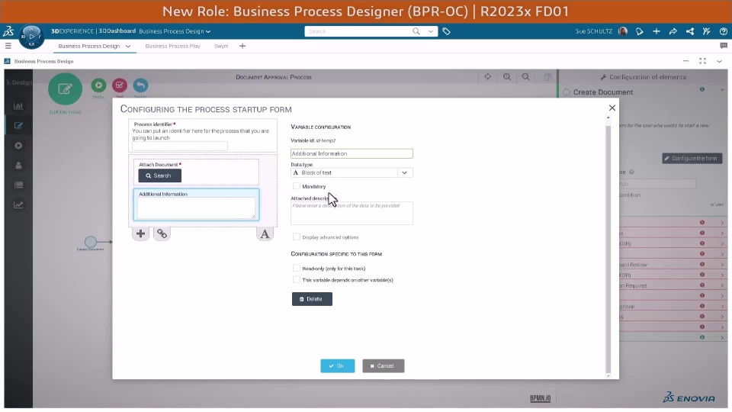Click the chain link icon below the form

coord(162,233)
